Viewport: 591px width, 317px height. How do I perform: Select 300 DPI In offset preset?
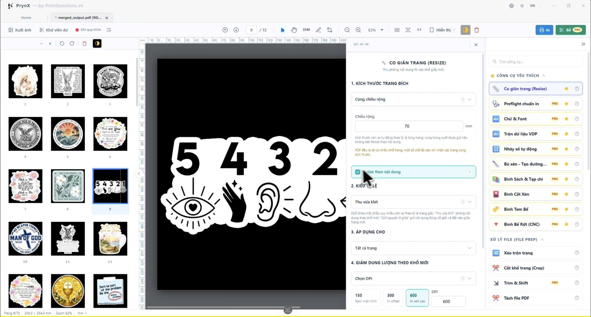point(393,298)
